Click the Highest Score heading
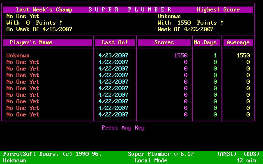The image size is (263, 164). (218, 10)
